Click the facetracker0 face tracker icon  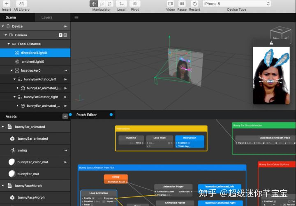tap(17, 70)
